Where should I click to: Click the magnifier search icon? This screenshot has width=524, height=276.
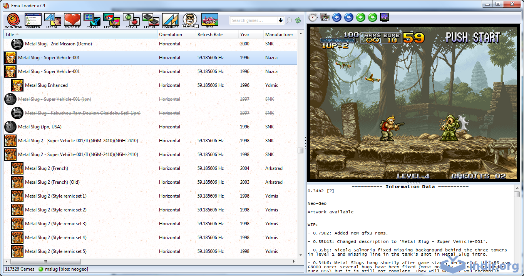[289, 20]
